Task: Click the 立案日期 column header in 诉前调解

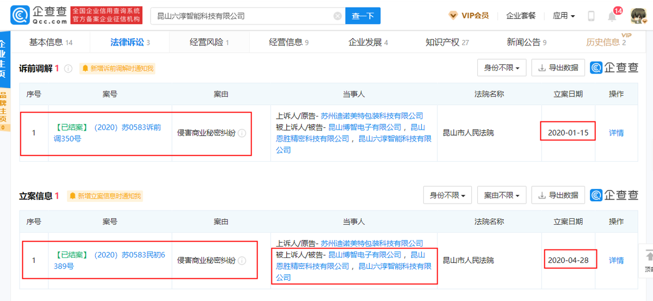Action: [568, 94]
